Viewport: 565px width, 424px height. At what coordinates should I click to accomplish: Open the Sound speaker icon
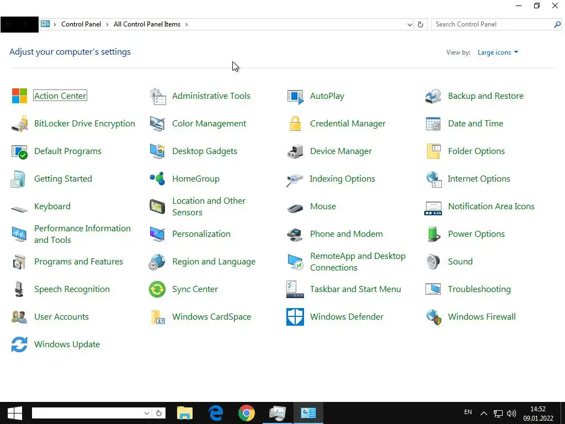[x=433, y=262]
